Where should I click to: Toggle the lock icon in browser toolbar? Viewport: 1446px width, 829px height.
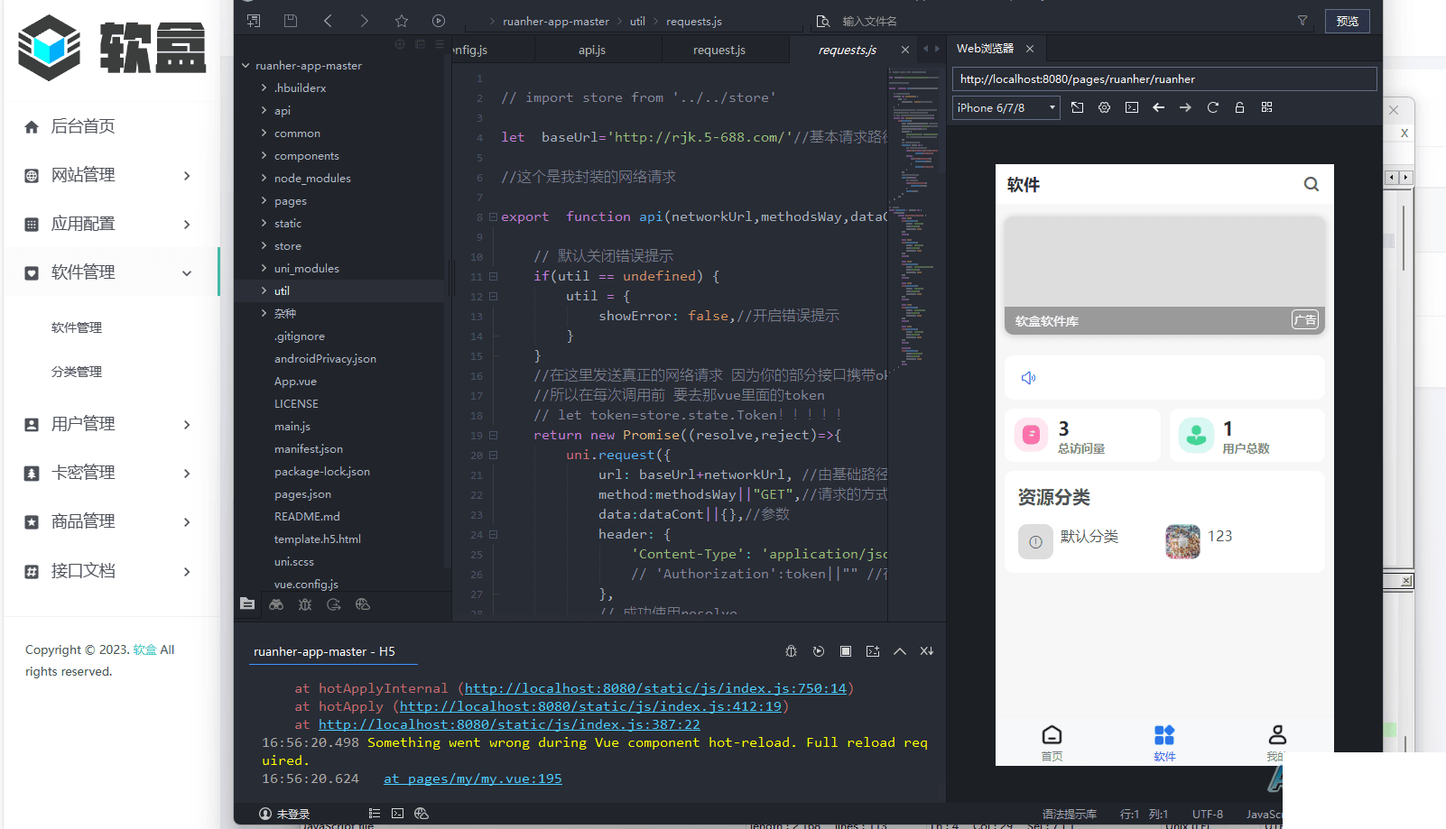coord(1239,107)
